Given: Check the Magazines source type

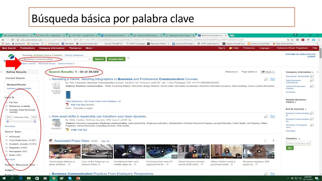Looking at the screenshot, I should click(6, 148).
